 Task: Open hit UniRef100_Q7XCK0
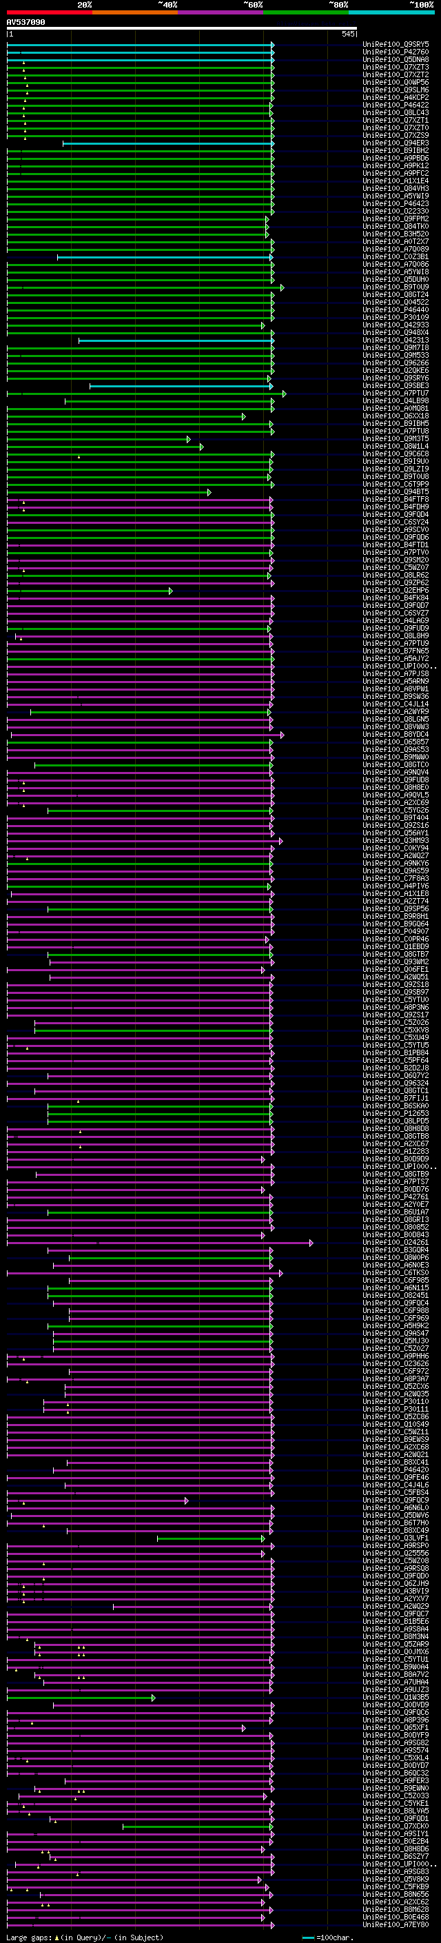tap(396, 1827)
